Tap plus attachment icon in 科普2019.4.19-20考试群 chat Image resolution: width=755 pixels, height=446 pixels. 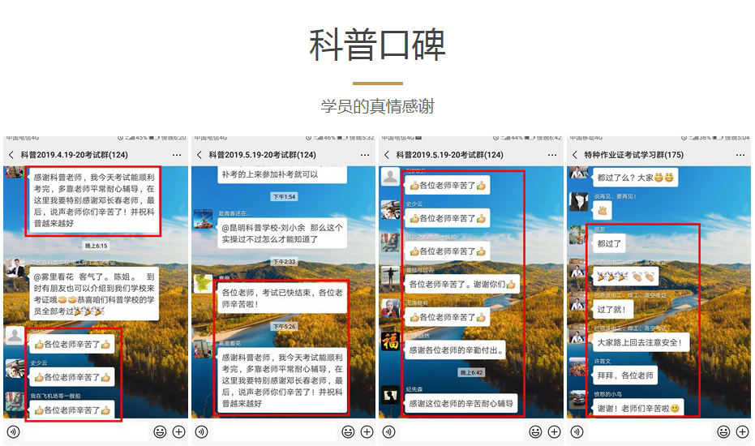point(178,432)
